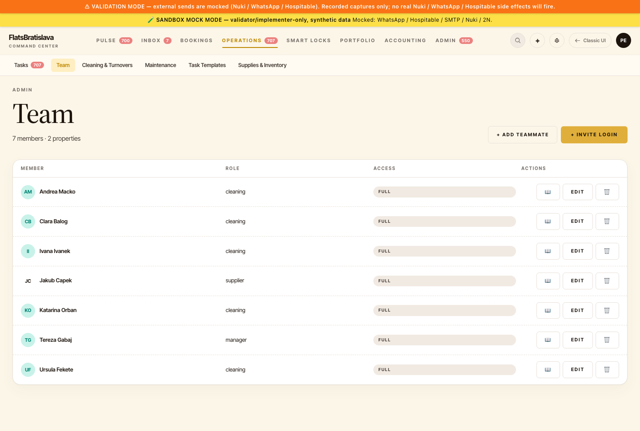
Task: Edit Ivana Ivanek's team entry
Action: 578,251
